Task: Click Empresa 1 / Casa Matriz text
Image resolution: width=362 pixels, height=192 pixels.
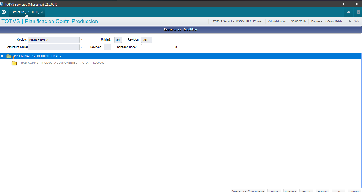Action: pyautogui.click(x=327, y=21)
